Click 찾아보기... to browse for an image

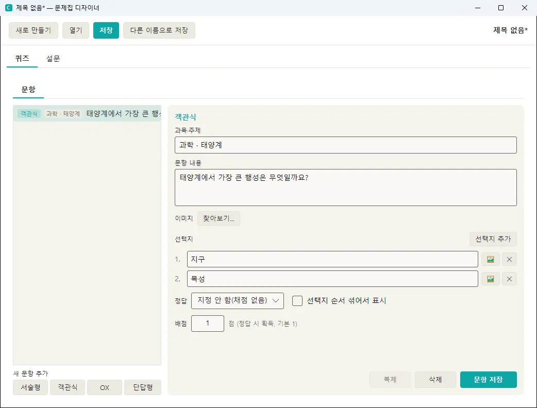(x=219, y=218)
